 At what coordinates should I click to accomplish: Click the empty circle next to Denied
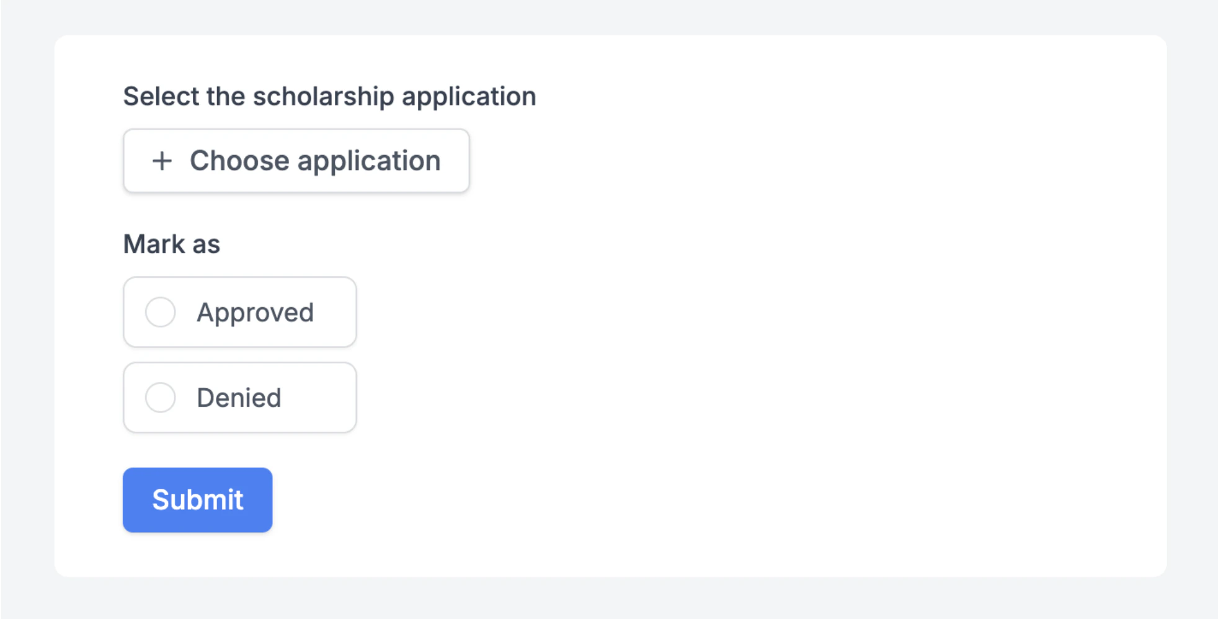pos(161,398)
